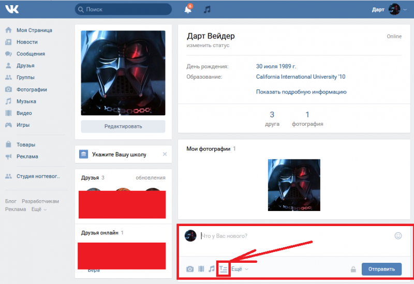Click the groups icon beside Группы
414x284 pixels.
click(8, 77)
